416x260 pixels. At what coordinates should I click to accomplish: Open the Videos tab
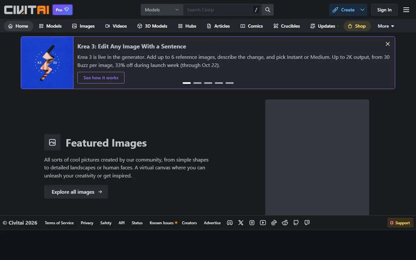coord(116,26)
